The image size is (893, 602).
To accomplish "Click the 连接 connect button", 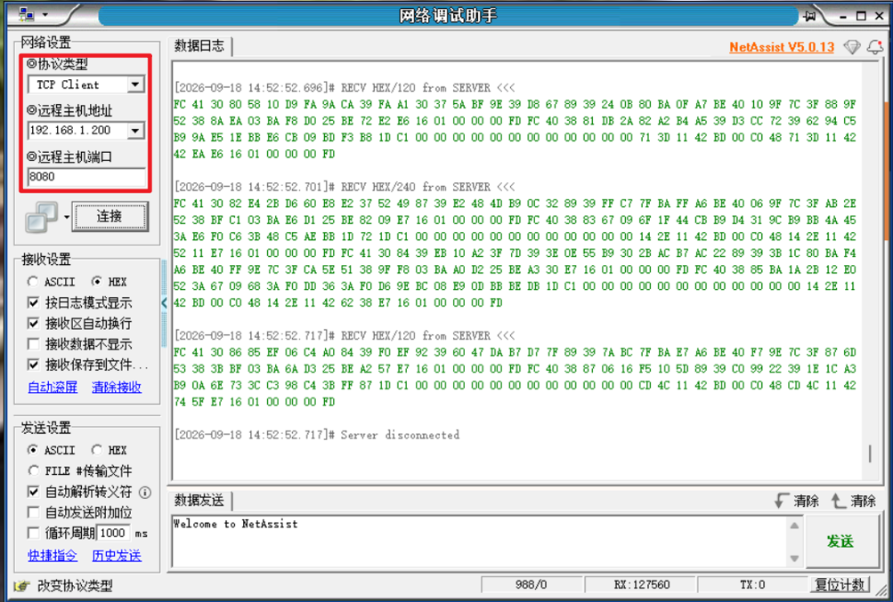I will [110, 216].
